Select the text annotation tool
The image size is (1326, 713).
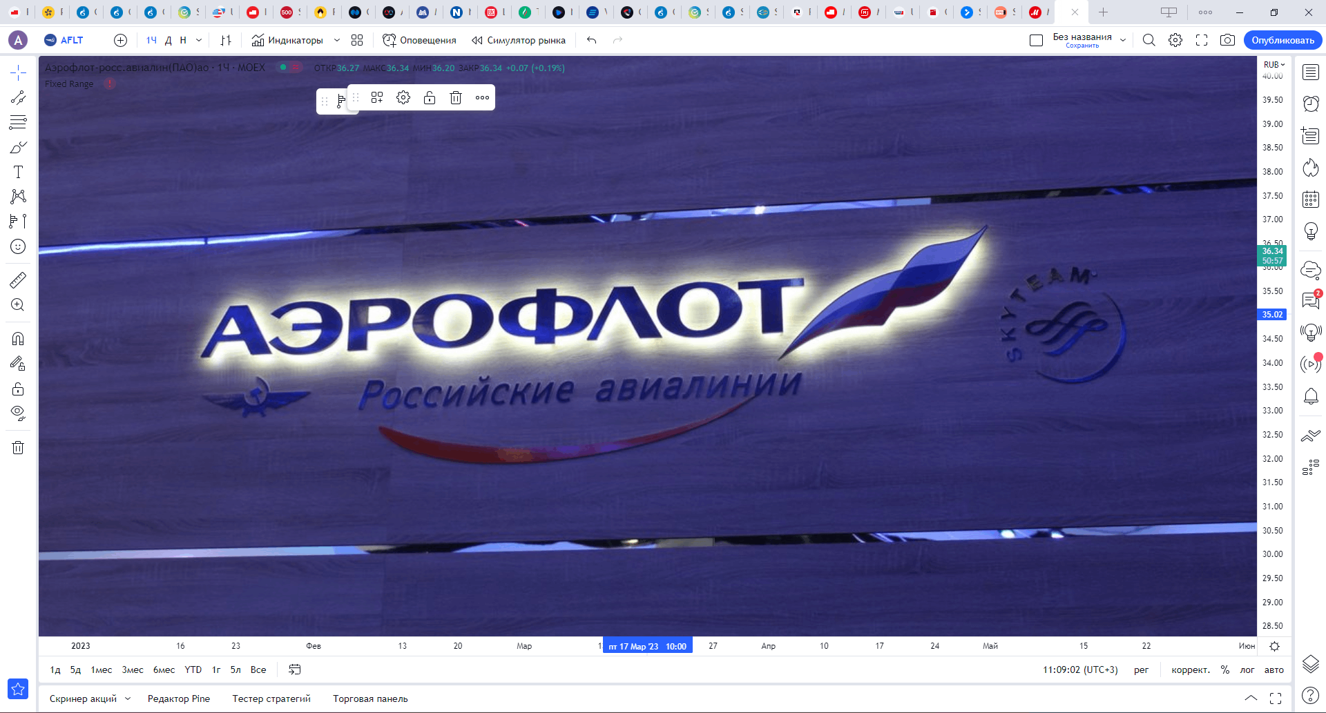pos(19,172)
